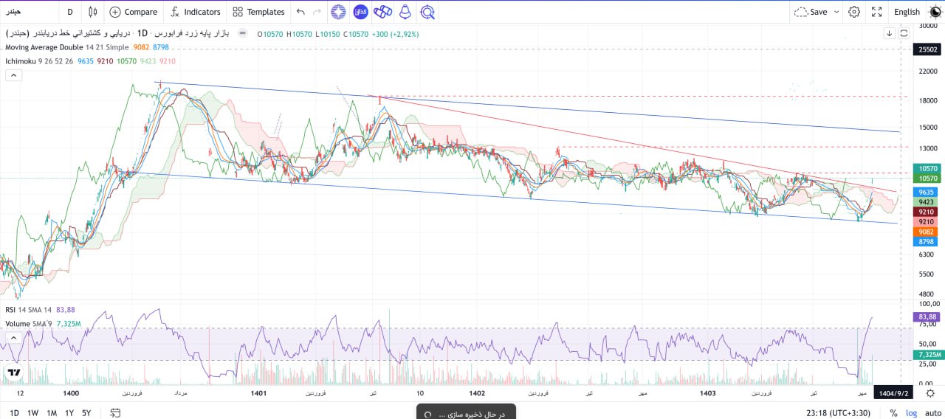This screenshot has width=945, height=419.
Task: Click the bell alert icon
Action: pyautogui.click(x=405, y=12)
